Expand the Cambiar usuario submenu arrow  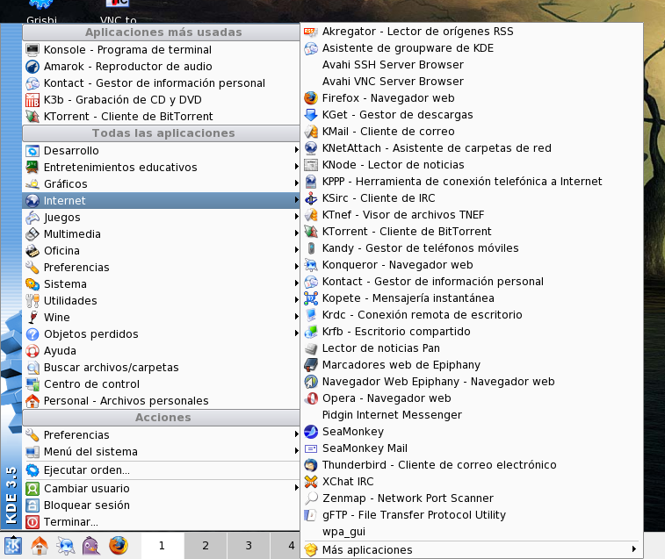tap(296, 488)
